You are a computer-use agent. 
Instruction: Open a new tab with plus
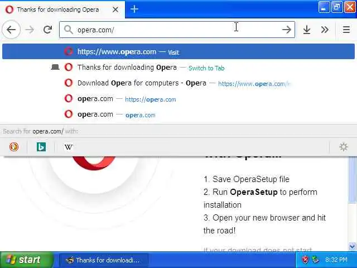(134, 9)
